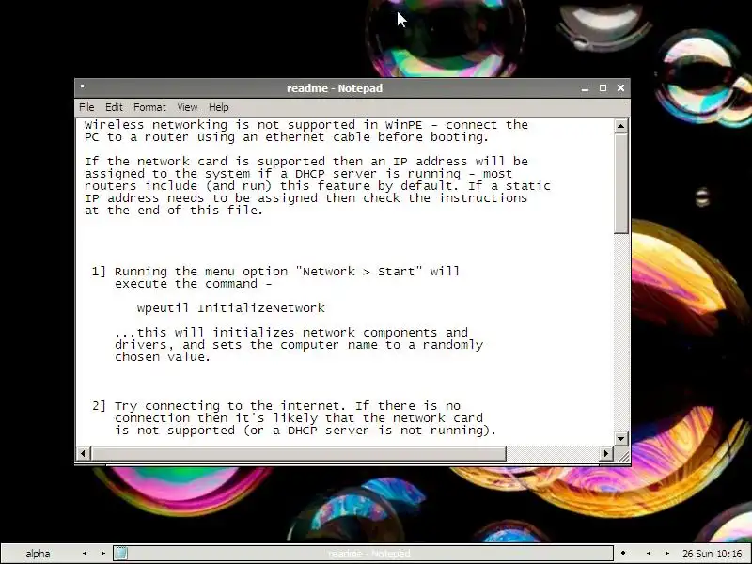Open the Format menu
Viewport: 752px width, 564px height.
149,107
